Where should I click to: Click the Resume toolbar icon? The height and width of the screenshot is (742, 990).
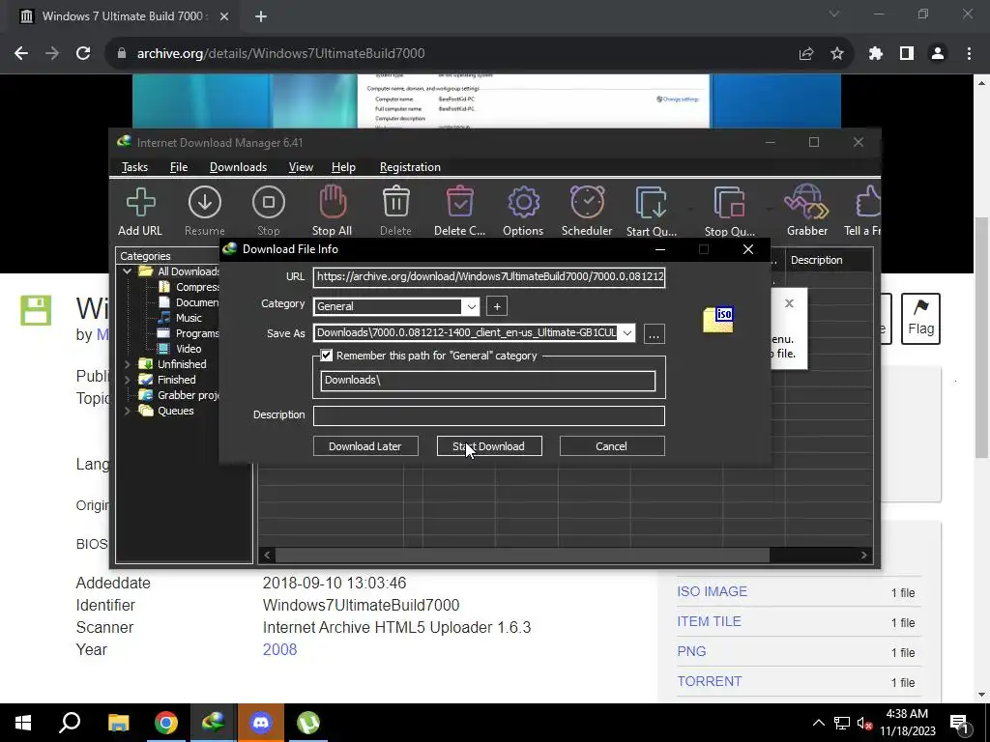tap(205, 203)
